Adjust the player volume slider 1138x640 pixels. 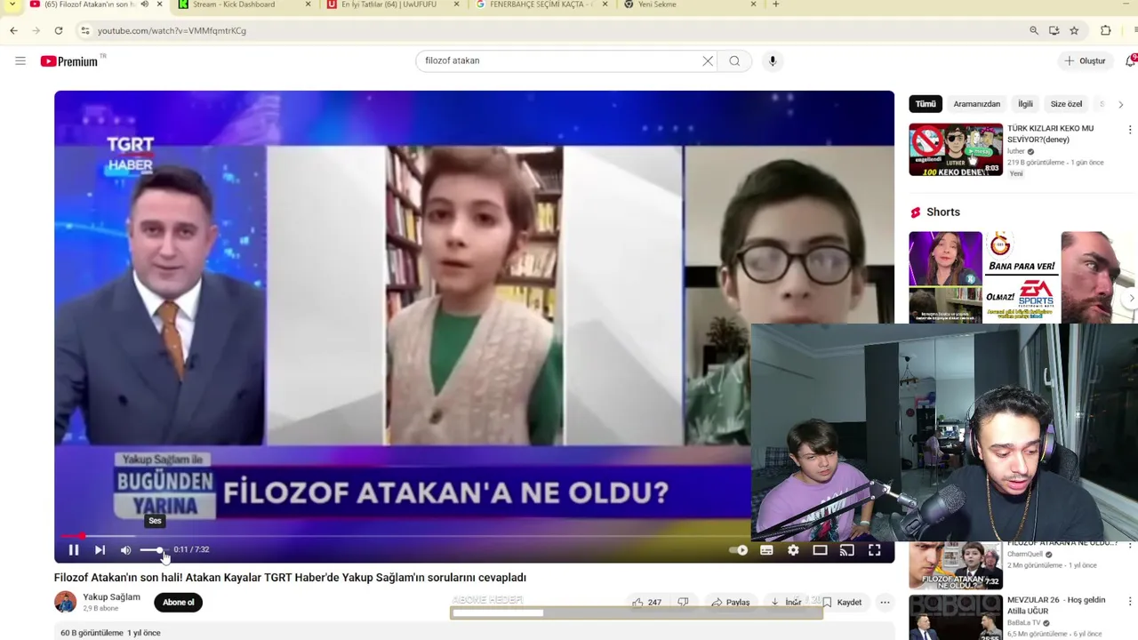(x=152, y=550)
